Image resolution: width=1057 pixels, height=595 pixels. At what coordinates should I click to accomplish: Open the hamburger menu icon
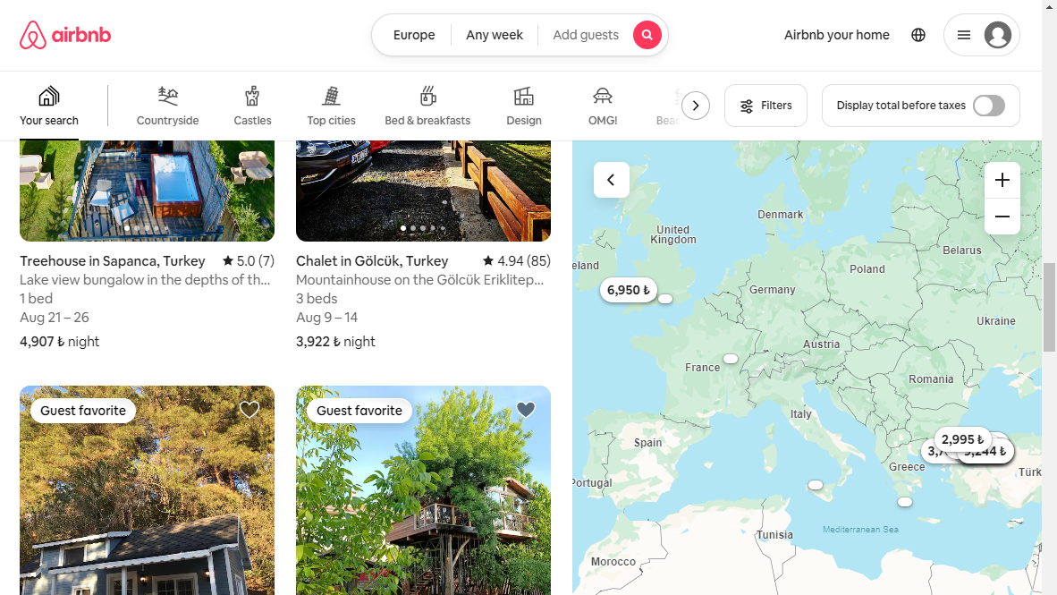(x=964, y=35)
